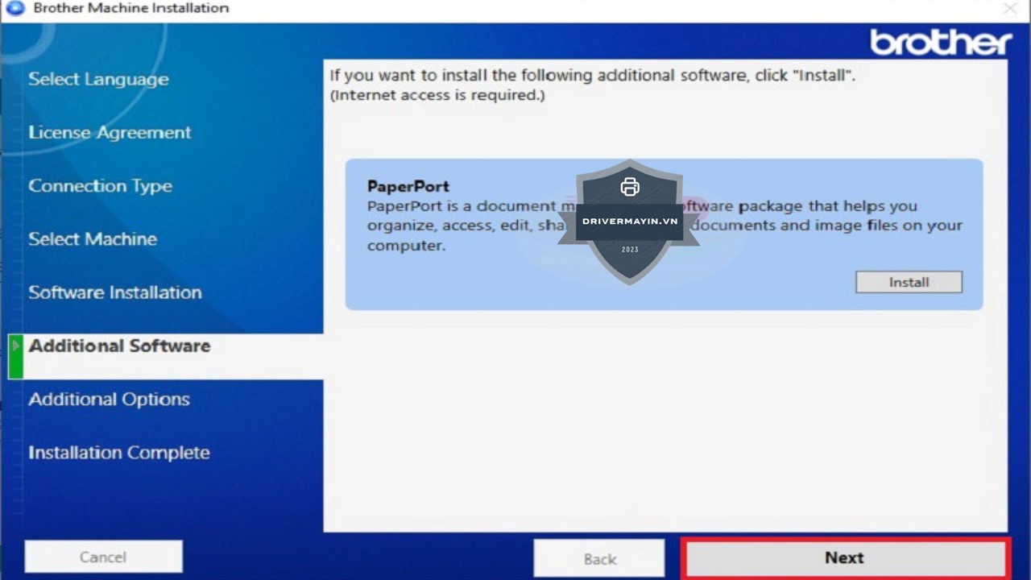Click the green arrow marker beside Additional Software
The image size is (1031, 580).
click(x=15, y=346)
